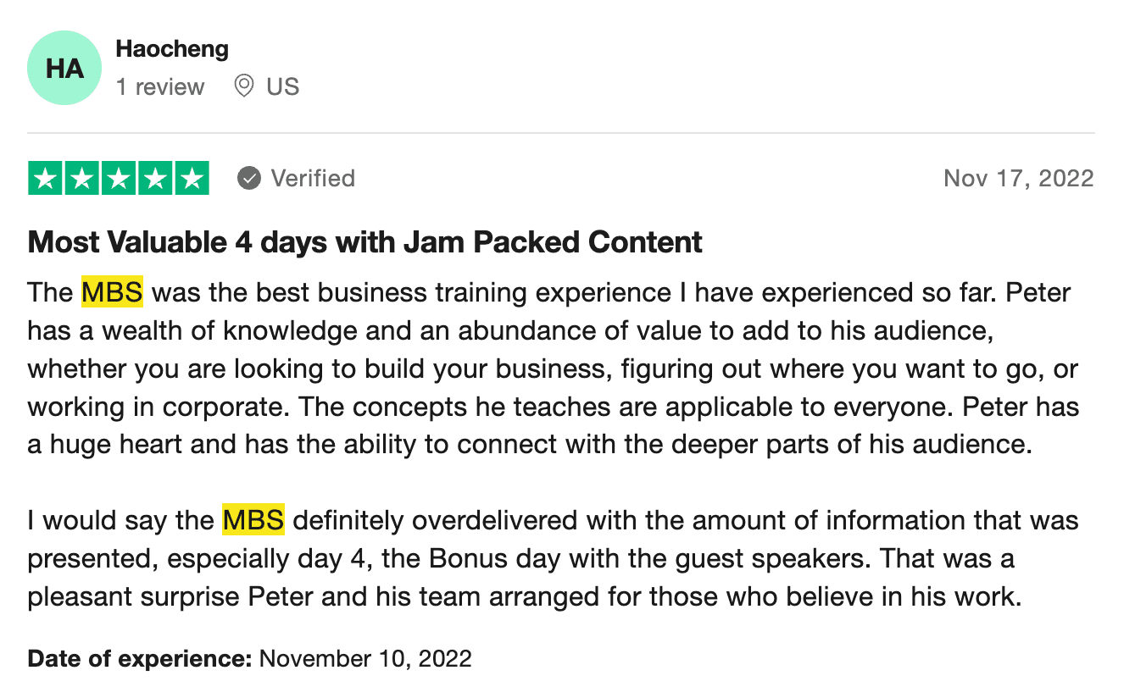Click the Nov 17, 2022 review date
Viewport: 1124px width, 698px height.
click(x=1018, y=179)
